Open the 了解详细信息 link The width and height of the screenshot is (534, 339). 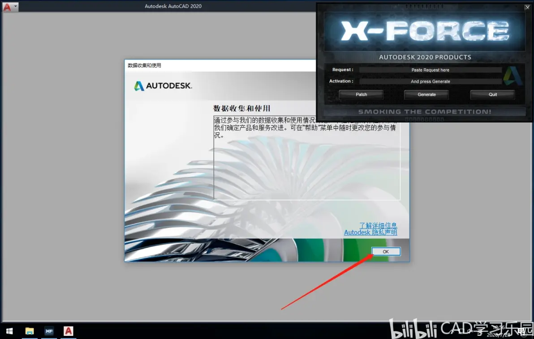[378, 225]
